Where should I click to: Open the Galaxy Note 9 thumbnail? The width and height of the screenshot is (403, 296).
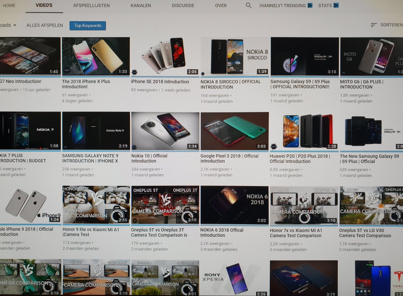click(96, 131)
